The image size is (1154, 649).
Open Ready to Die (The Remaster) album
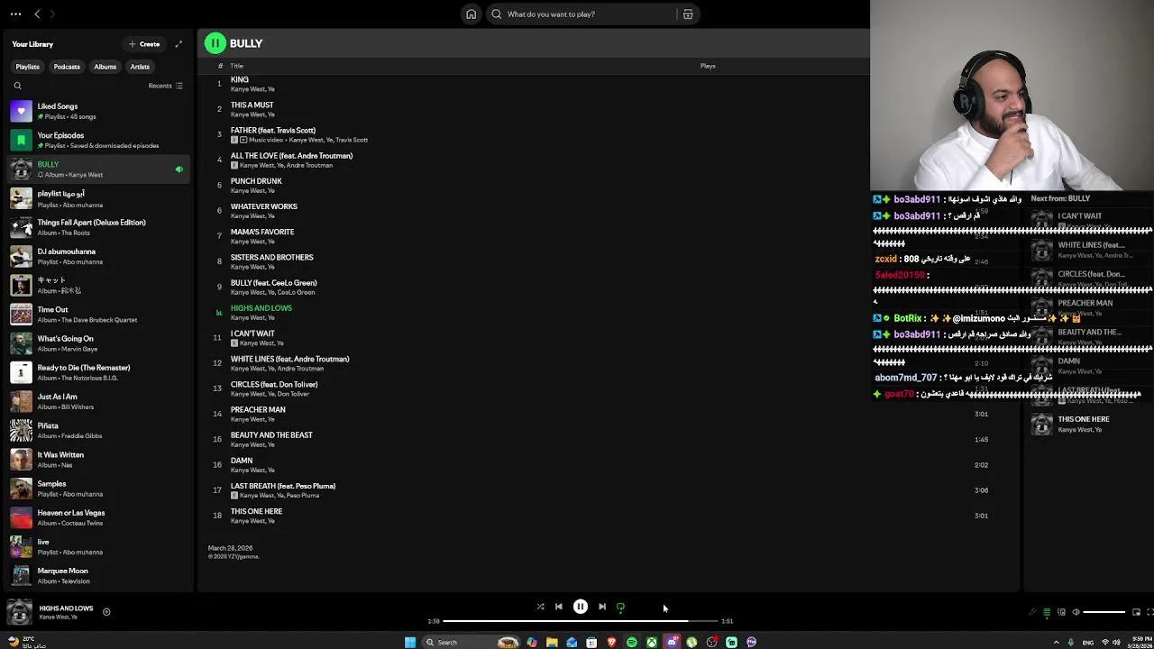click(x=98, y=372)
